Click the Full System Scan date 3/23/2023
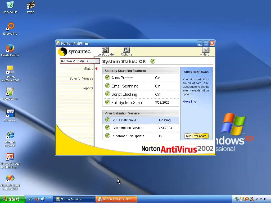This screenshot has height=203, width=271. pos(162,102)
